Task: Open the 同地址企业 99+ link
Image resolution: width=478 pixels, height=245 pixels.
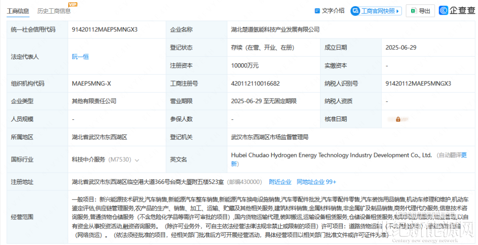Action: (316, 182)
